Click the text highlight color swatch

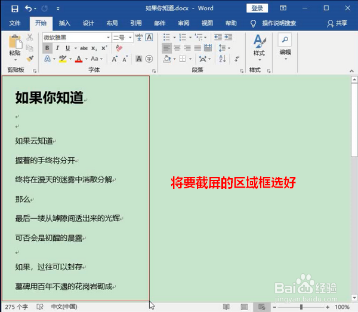pyautogui.click(x=63, y=59)
